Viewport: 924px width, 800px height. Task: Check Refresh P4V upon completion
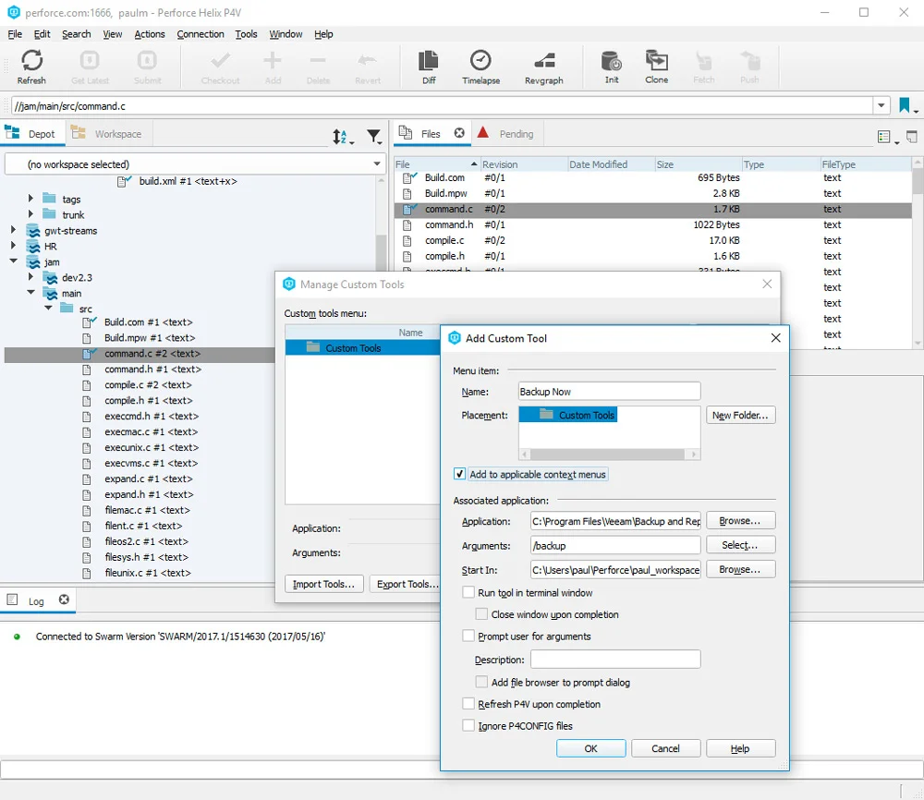pyautogui.click(x=468, y=703)
